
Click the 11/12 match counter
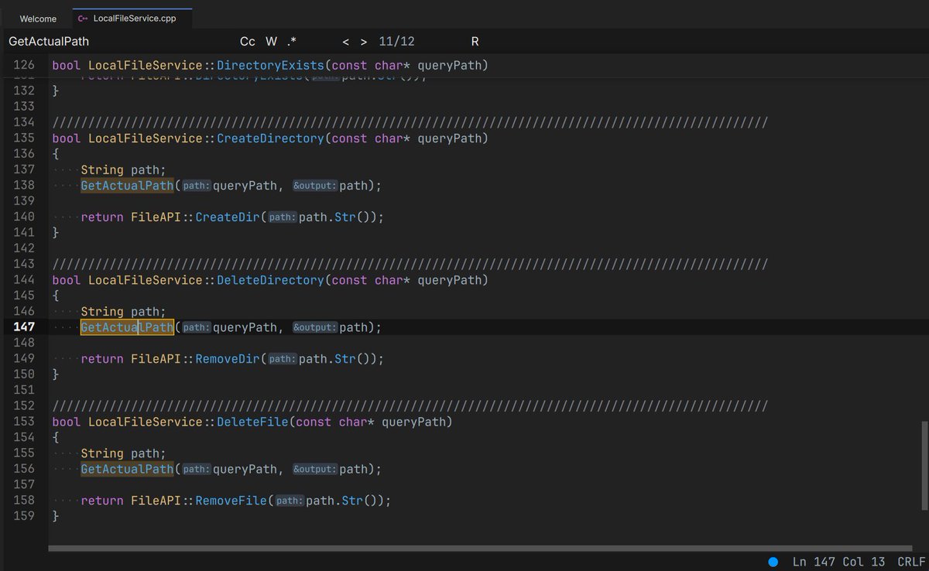(396, 42)
